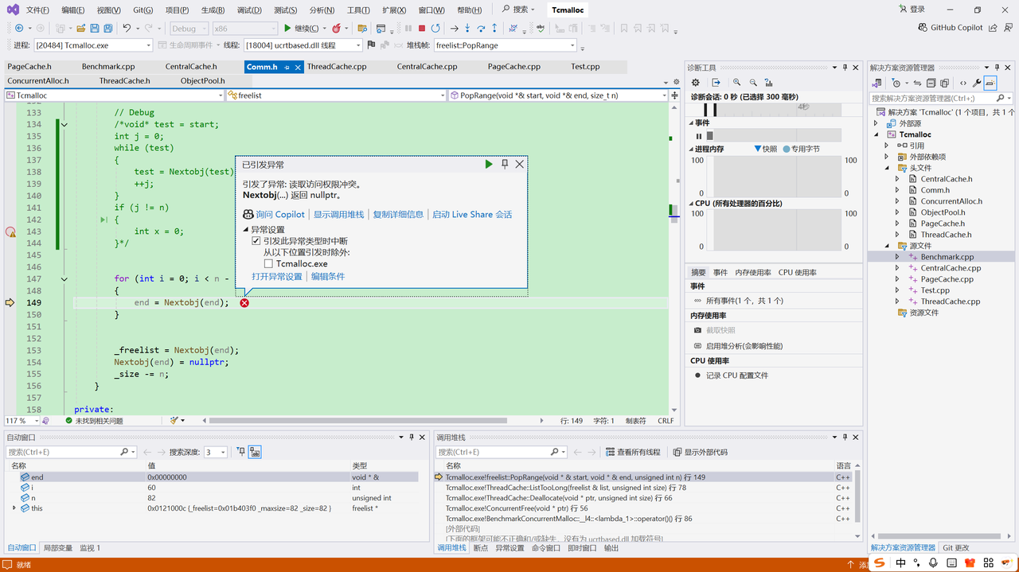The image size is (1019, 572).
Task: Click the Step Out arrow icon
Action: (x=494, y=29)
